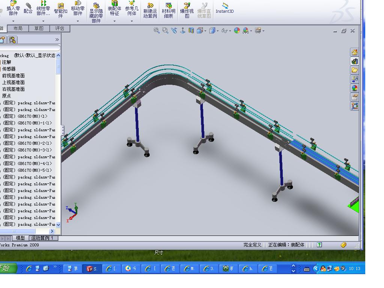Open Assembly Features (装配体特征) tool
The width and height of the screenshot is (384, 288).
pyautogui.click(x=114, y=9)
